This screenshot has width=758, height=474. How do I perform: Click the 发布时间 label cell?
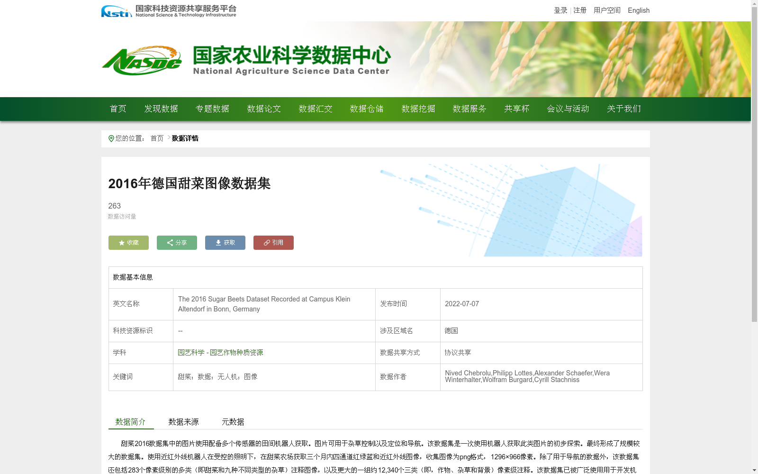[x=408, y=304]
